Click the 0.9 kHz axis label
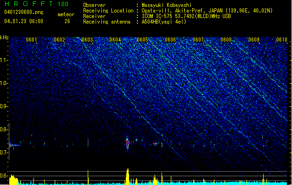The image size is (292, 185). click(4, 106)
